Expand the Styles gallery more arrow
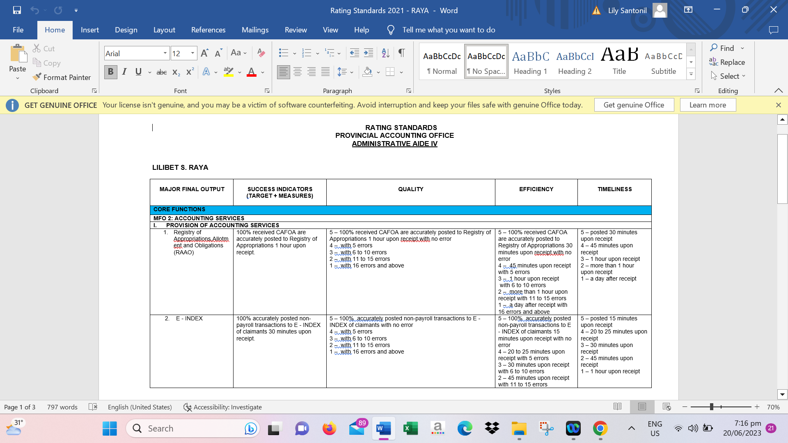788x443 pixels. pyautogui.click(x=691, y=75)
